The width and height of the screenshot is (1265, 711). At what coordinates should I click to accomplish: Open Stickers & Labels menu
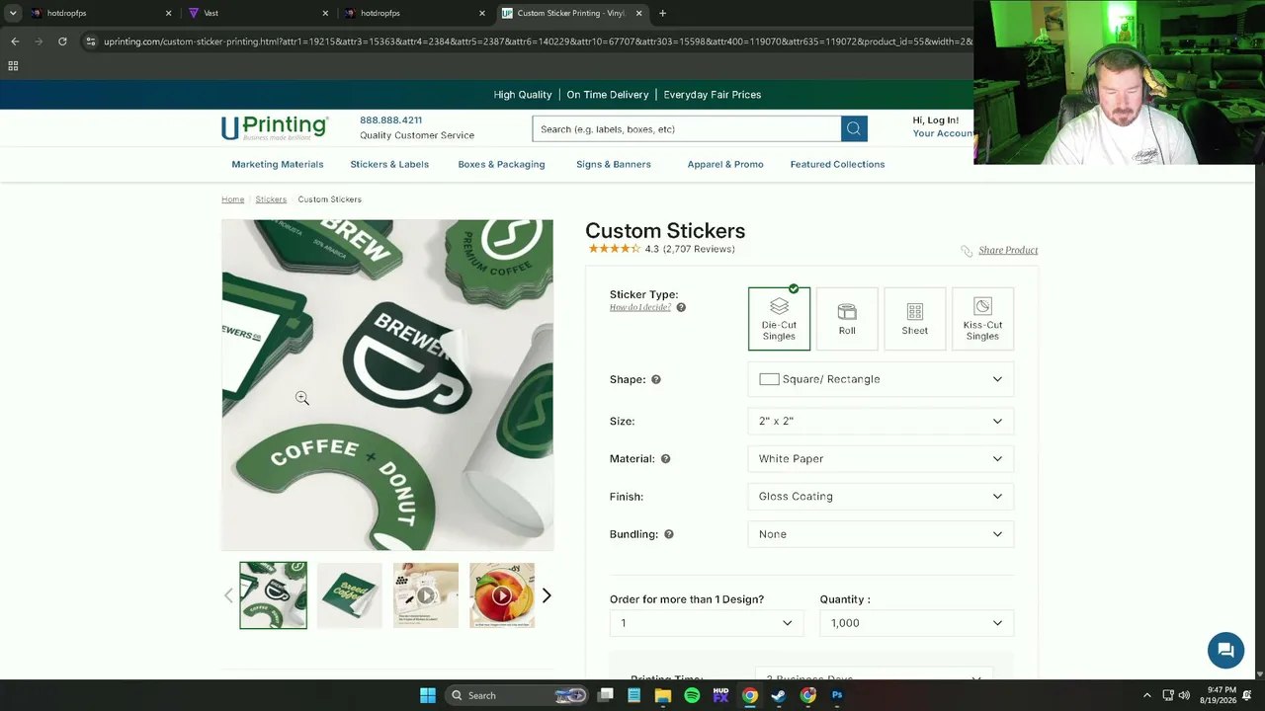[x=389, y=164]
